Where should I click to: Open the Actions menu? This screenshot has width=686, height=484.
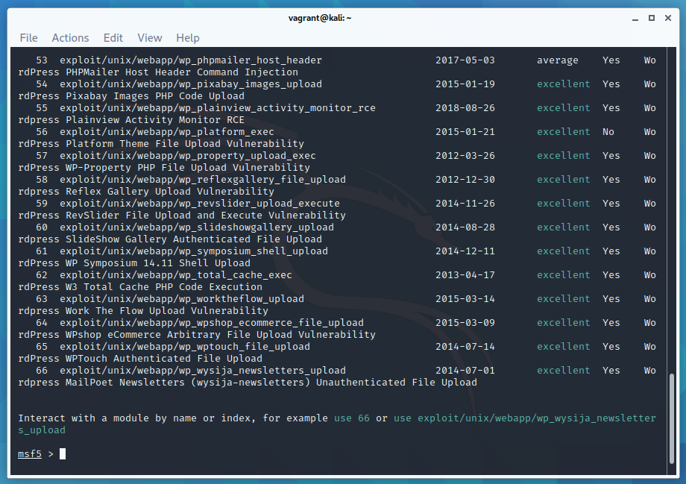(x=70, y=38)
